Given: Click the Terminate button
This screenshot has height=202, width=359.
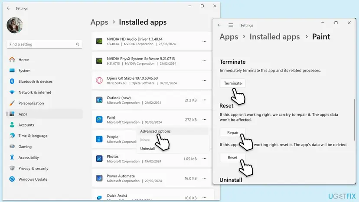Looking at the screenshot, I should click(x=233, y=83).
